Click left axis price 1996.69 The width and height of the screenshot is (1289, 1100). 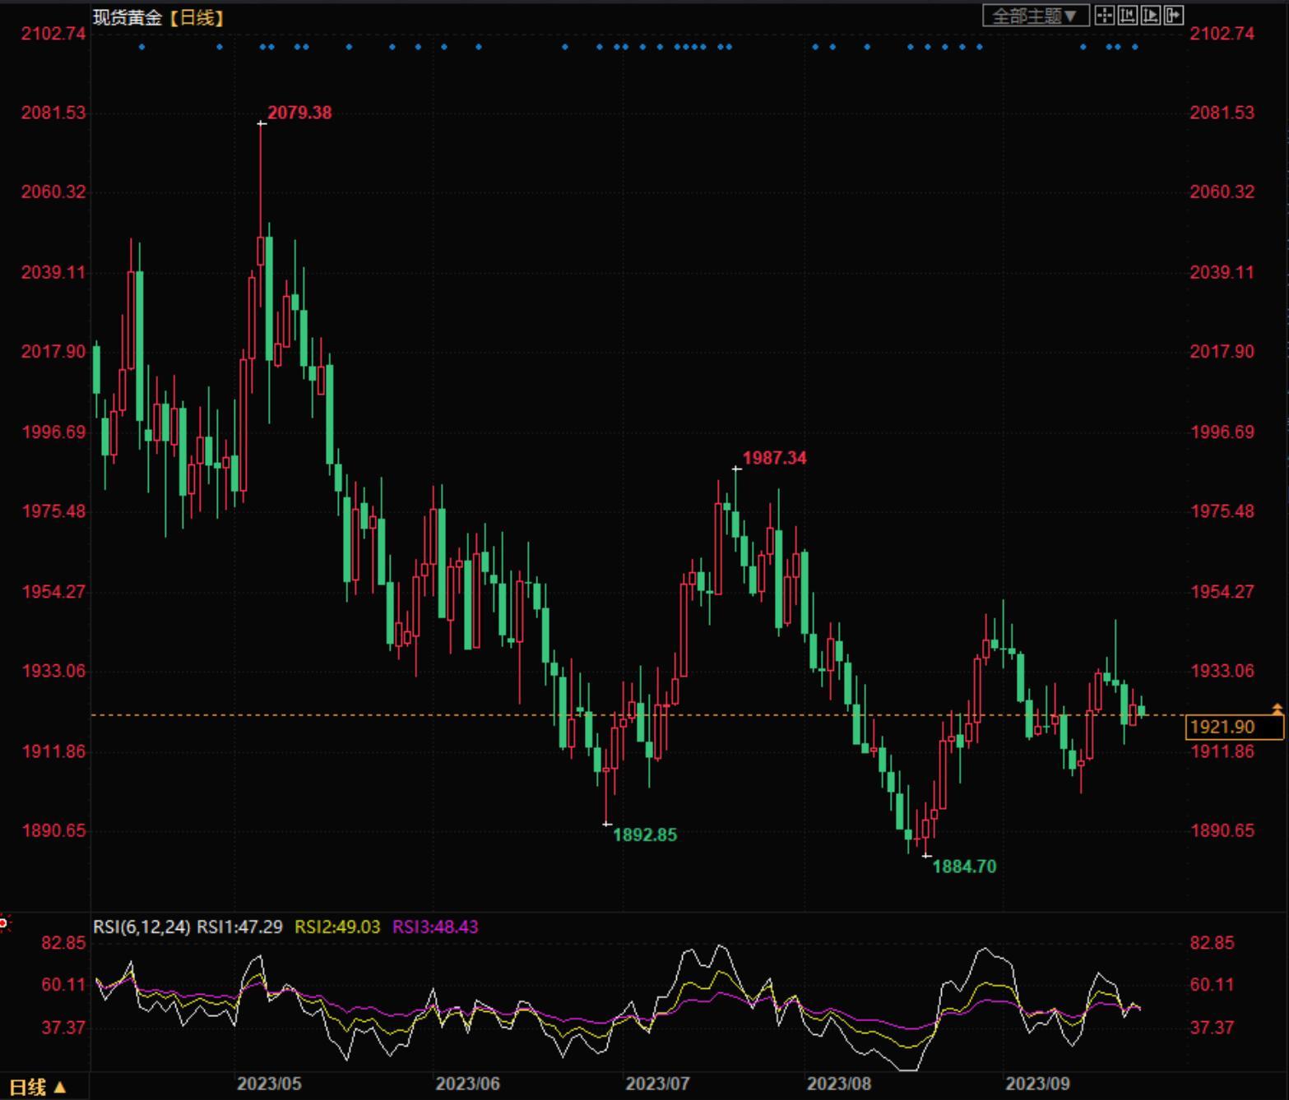point(53,432)
